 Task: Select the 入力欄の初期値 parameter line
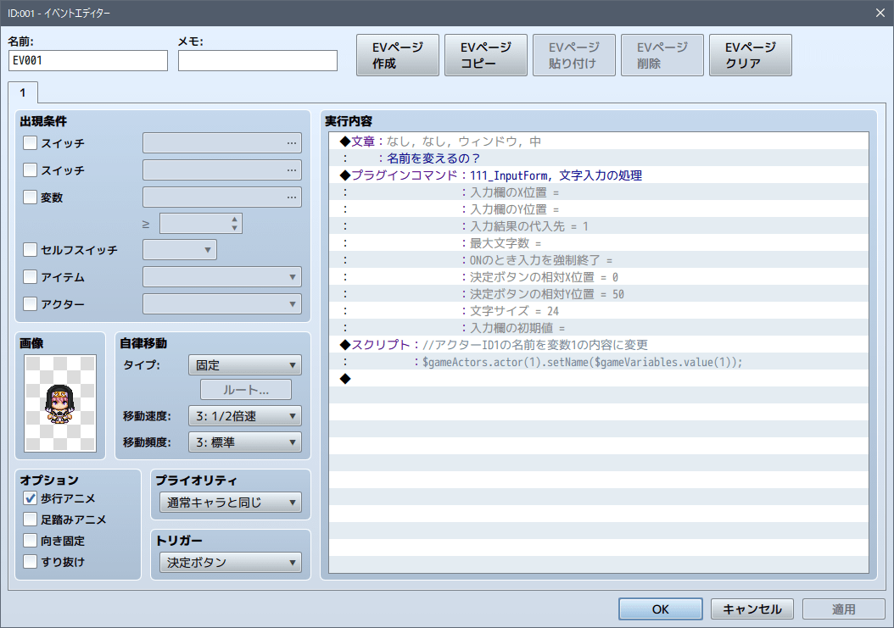click(599, 328)
